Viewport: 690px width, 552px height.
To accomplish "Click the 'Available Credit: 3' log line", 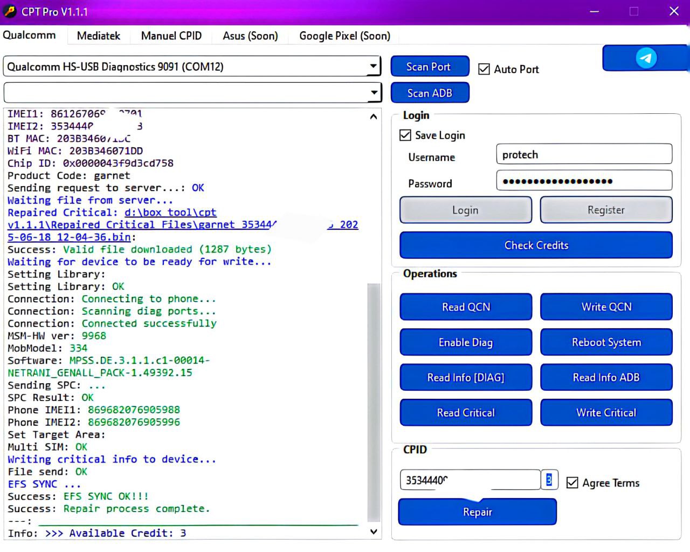I will coord(97,533).
